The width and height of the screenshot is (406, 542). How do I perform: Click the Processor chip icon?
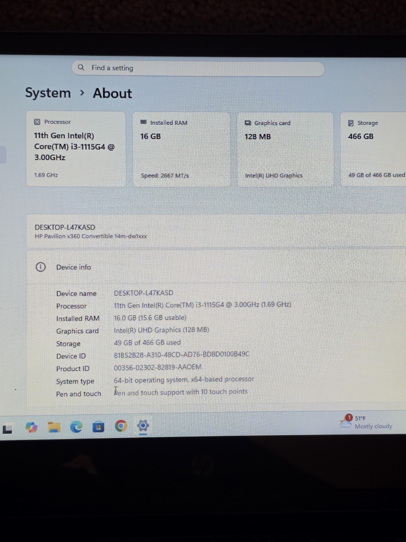click(37, 122)
